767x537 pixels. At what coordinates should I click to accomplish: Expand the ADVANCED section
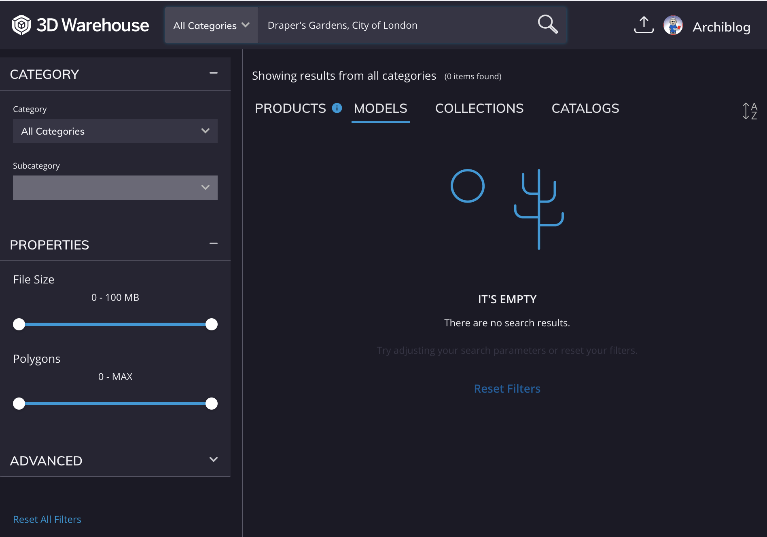[x=214, y=459]
